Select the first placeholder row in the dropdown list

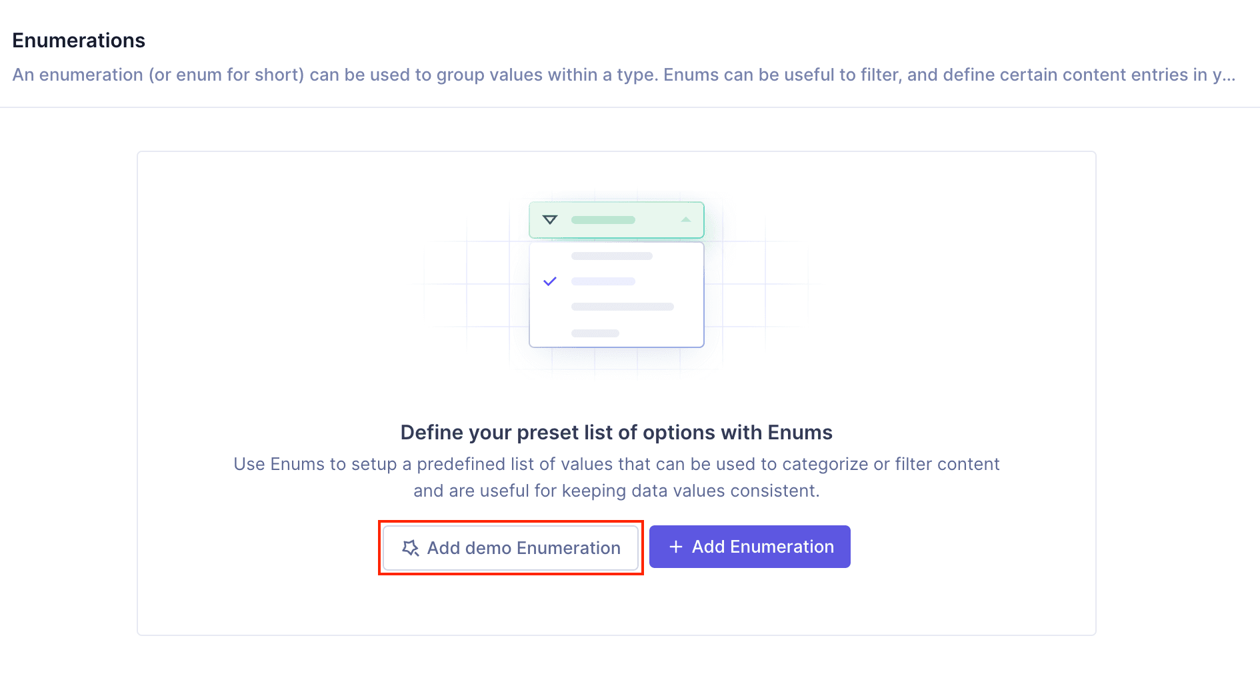(x=611, y=255)
